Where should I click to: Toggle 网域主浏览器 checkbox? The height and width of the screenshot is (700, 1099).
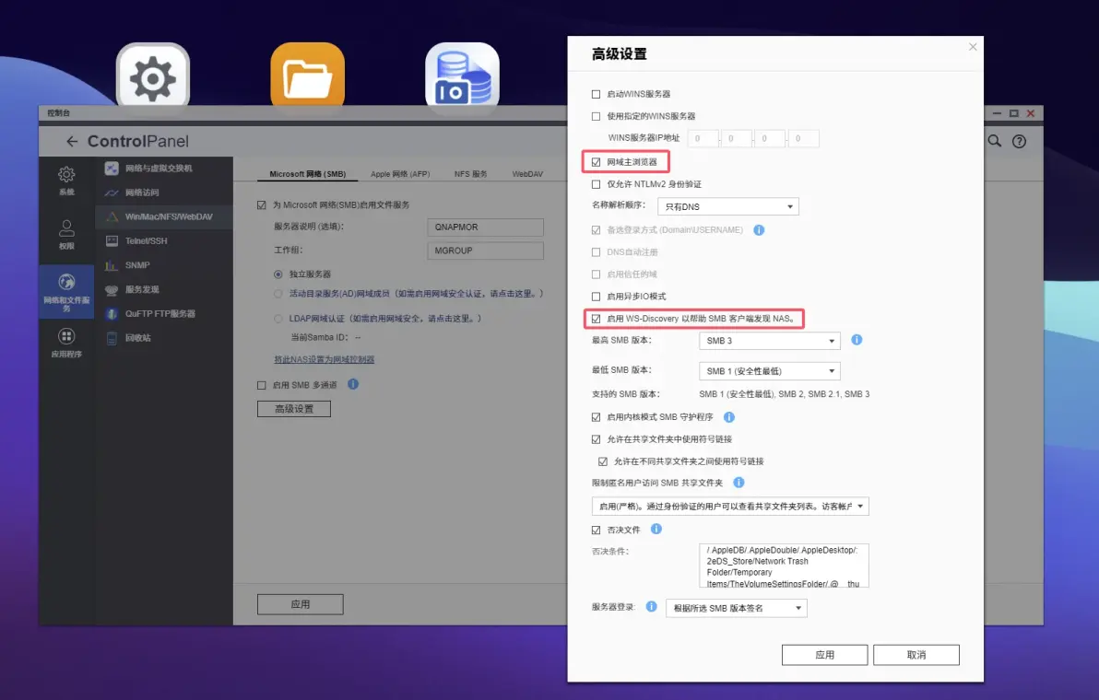coord(596,162)
